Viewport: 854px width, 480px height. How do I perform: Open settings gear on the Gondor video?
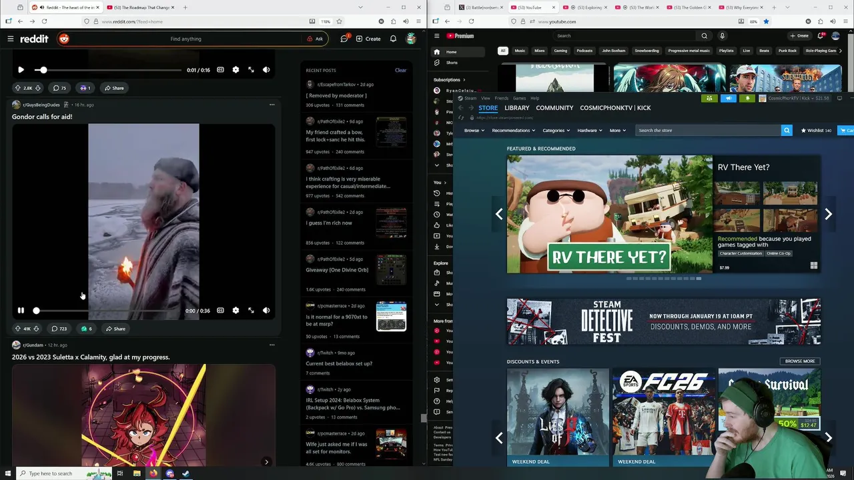coord(236,310)
